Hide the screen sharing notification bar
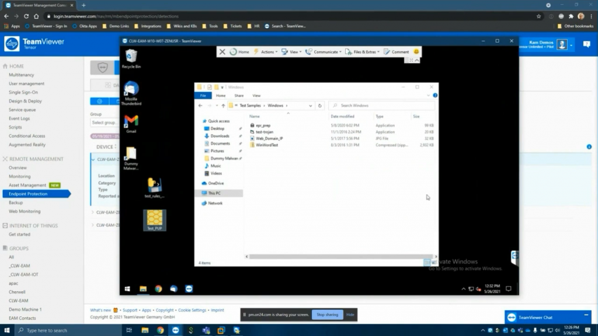 pyautogui.click(x=350, y=314)
